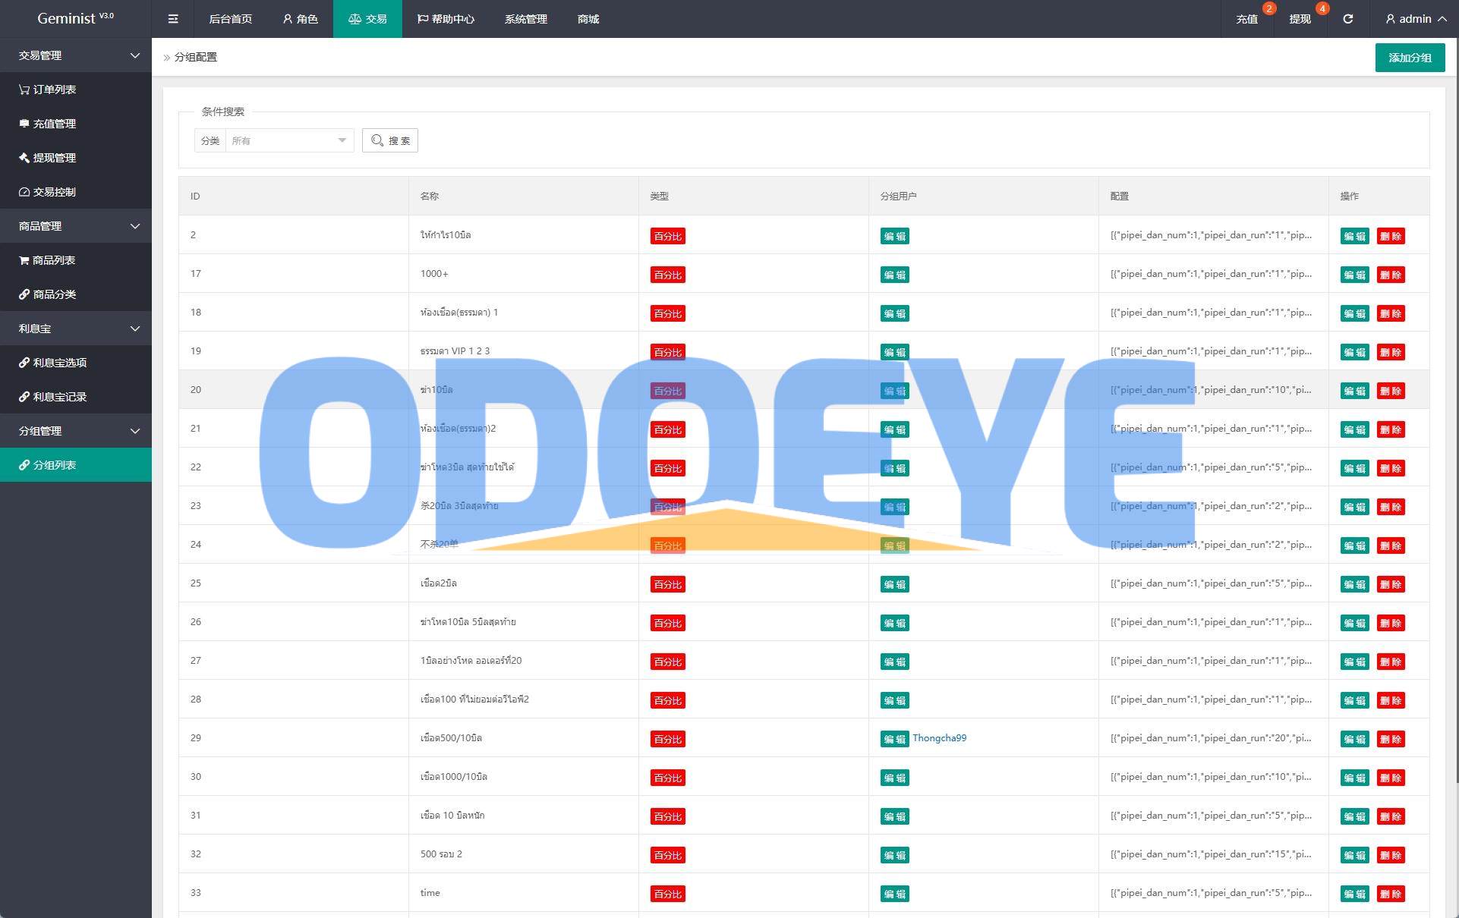Open Thongcha99 user link

(939, 738)
